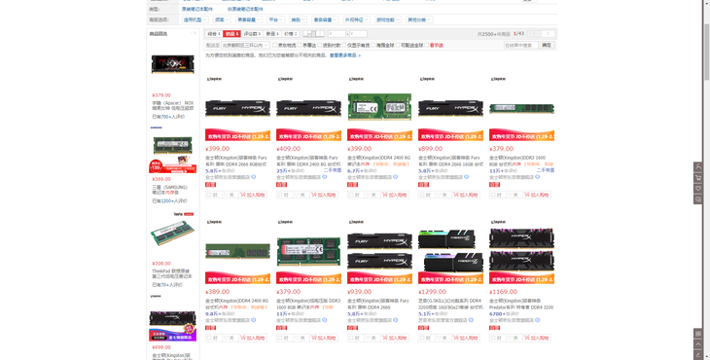710x360 pixels.
Task: Open delivery region dropdown 北京朝阳区三环以内
Action: [x=245, y=46]
